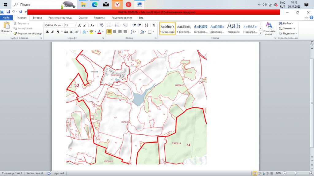Center the paragraph text
Viewport: 314px width, 176px height.
[114, 32]
